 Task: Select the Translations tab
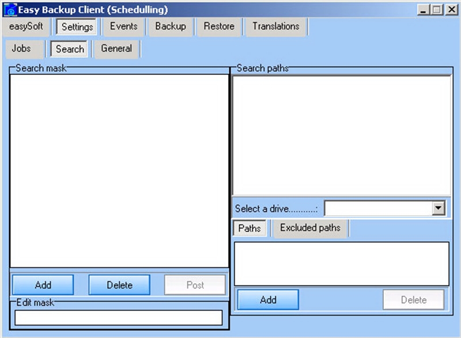point(275,26)
